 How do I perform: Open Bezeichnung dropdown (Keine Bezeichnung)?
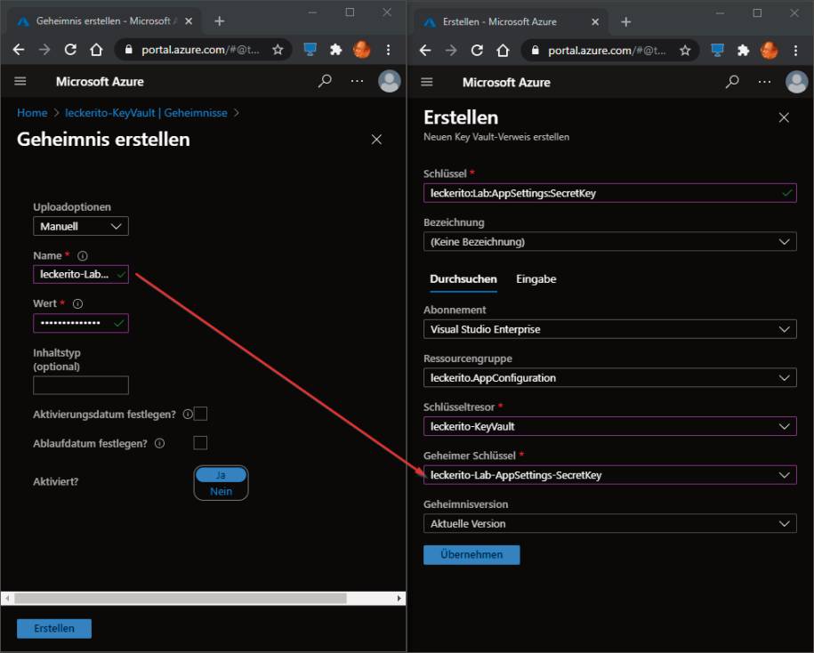610,242
